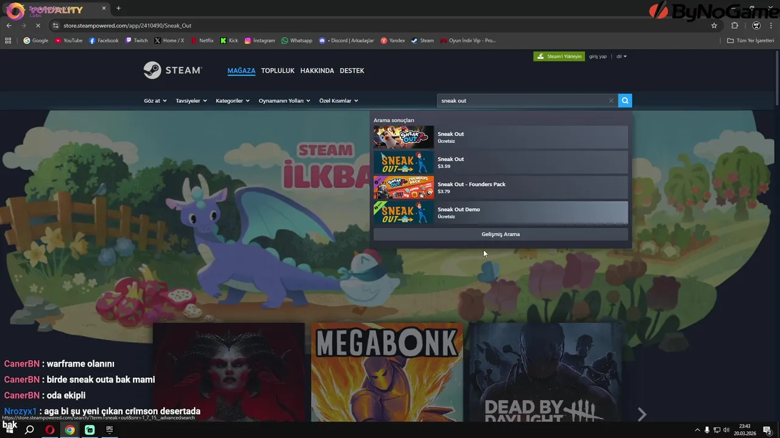The height and width of the screenshot is (438, 780).
Task: Open Chrome from the taskbar
Action: [70, 429]
